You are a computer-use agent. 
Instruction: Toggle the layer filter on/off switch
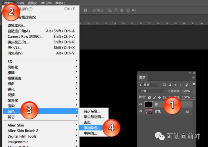(x=194, y=85)
